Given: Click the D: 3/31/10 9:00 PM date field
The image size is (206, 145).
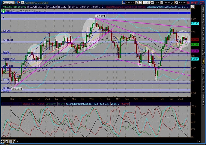Looking at the screenshot, I should [x=36, y=7].
